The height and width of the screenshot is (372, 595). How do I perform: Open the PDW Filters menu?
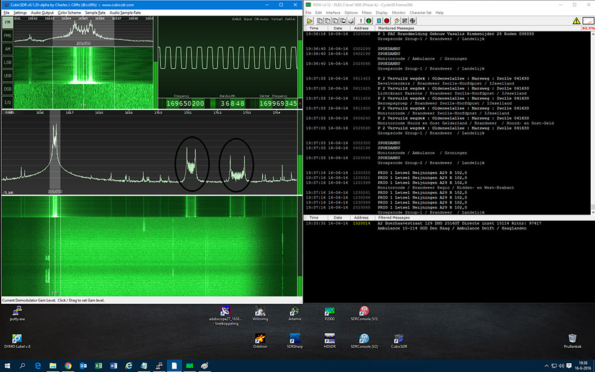[x=366, y=12]
